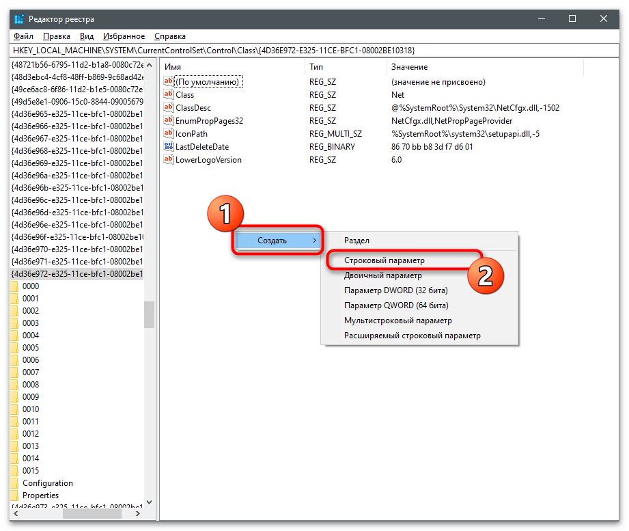The width and height of the screenshot is (629, 531).
Task: Select the LastDeleteDate value name
Action: click(x=202, y=147)
